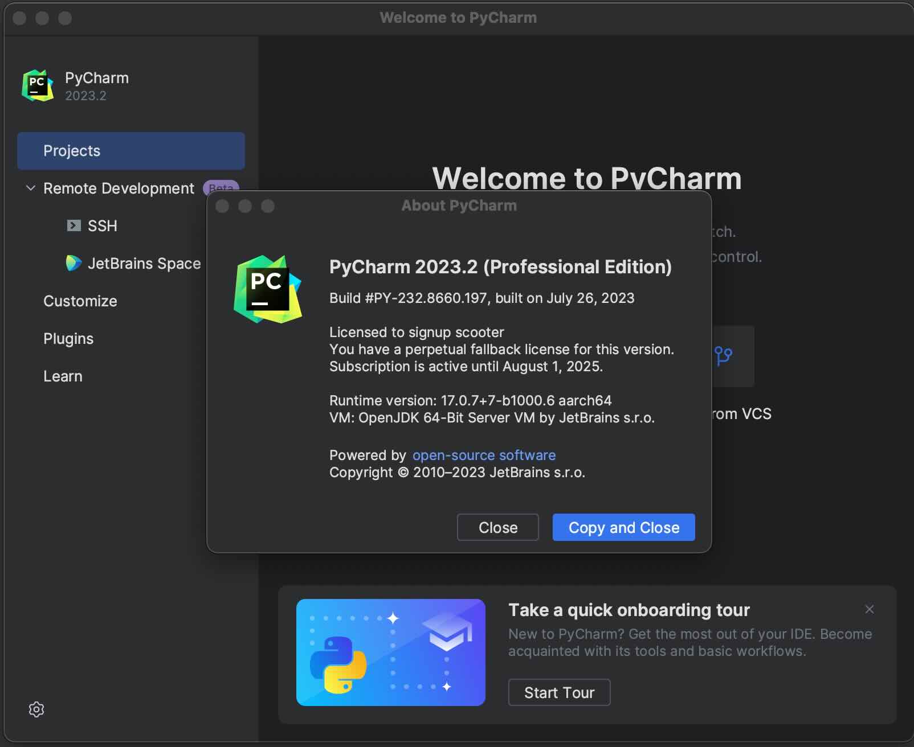Click Copy and Close button
The height and width of the screenshot is (747, 914).
pos(624,527)
